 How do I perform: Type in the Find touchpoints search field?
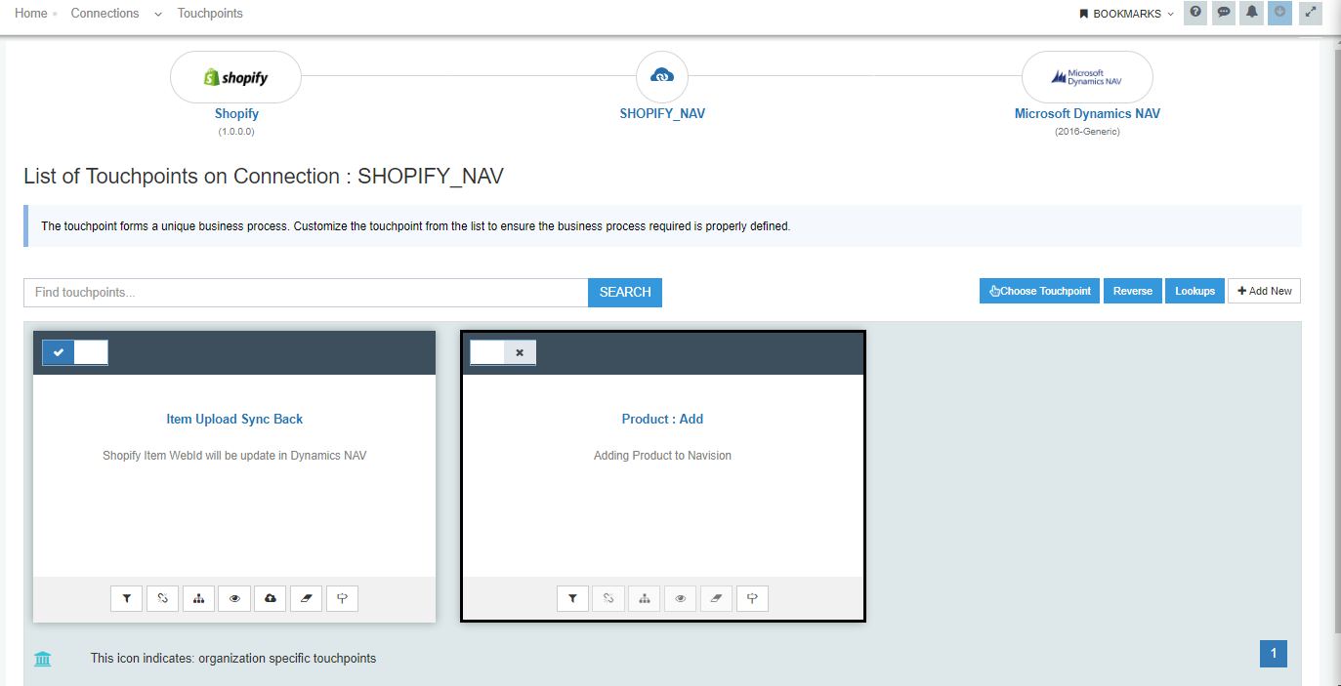(x=293, y=292)
